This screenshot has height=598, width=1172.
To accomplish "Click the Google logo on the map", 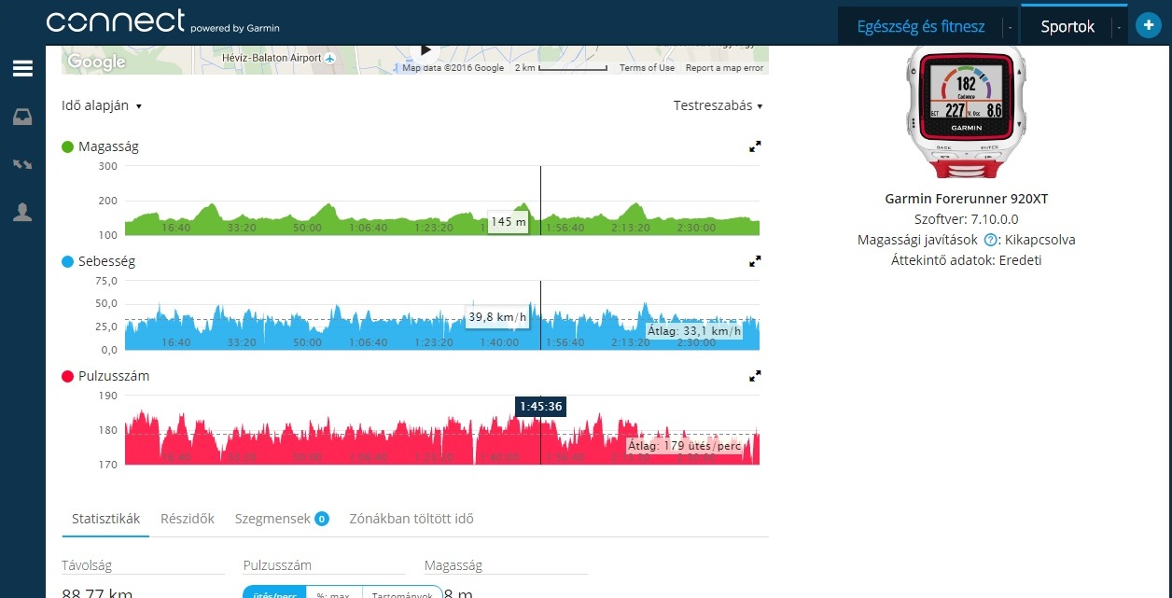I will click(x=96, y=63).
